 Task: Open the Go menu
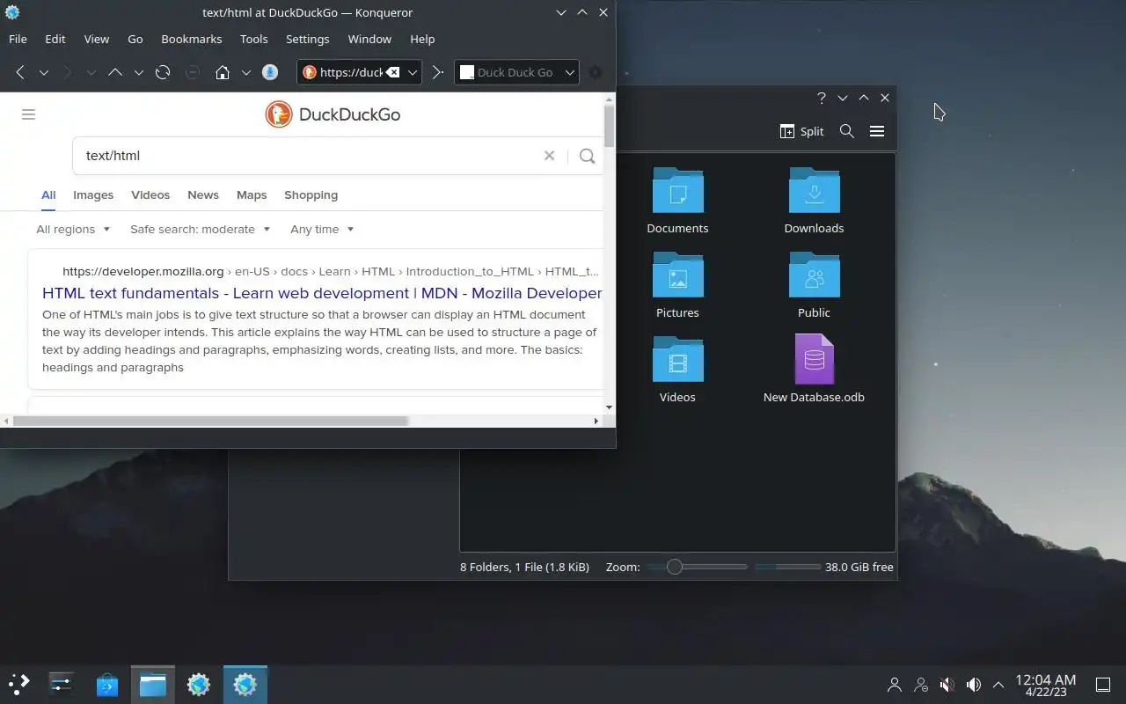[135, 39]
